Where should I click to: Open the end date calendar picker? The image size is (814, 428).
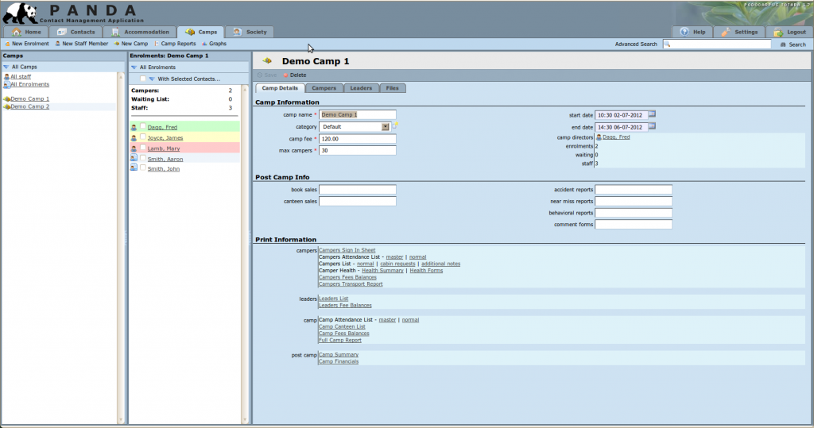[x=652, y=126]
